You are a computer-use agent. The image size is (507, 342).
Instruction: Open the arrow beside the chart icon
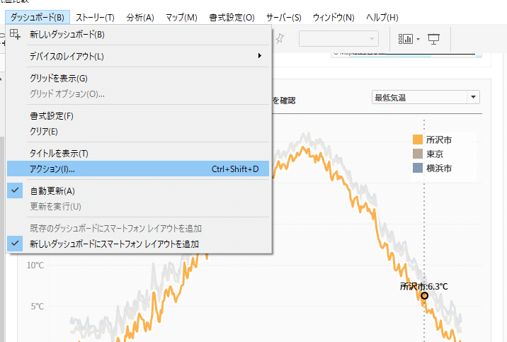[418, 39]
